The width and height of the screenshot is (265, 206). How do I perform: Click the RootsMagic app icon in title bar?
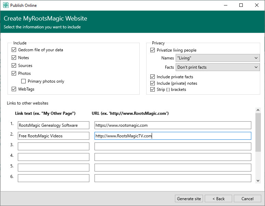[x=5, y=5]
